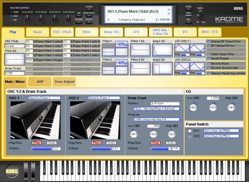
Task: Open the Filter2 EG envelope graph
Action: tap(140, 68)
